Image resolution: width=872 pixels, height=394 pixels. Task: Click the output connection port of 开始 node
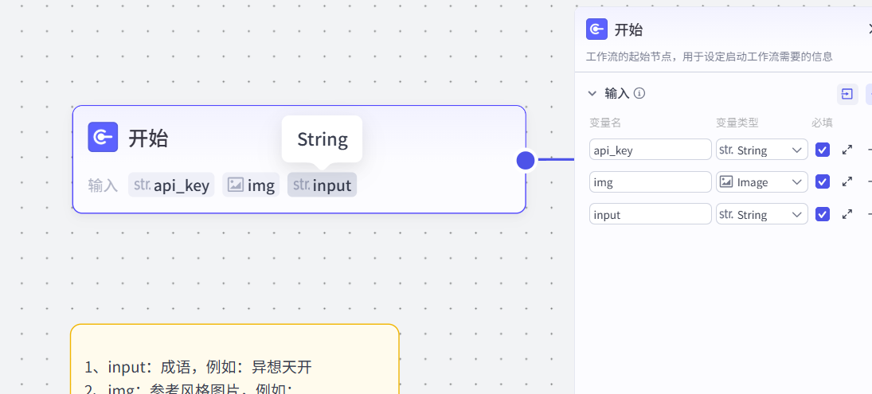coord(526,160)
